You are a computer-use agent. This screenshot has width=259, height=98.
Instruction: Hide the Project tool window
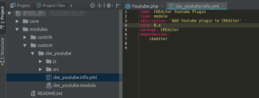point(118,6)
